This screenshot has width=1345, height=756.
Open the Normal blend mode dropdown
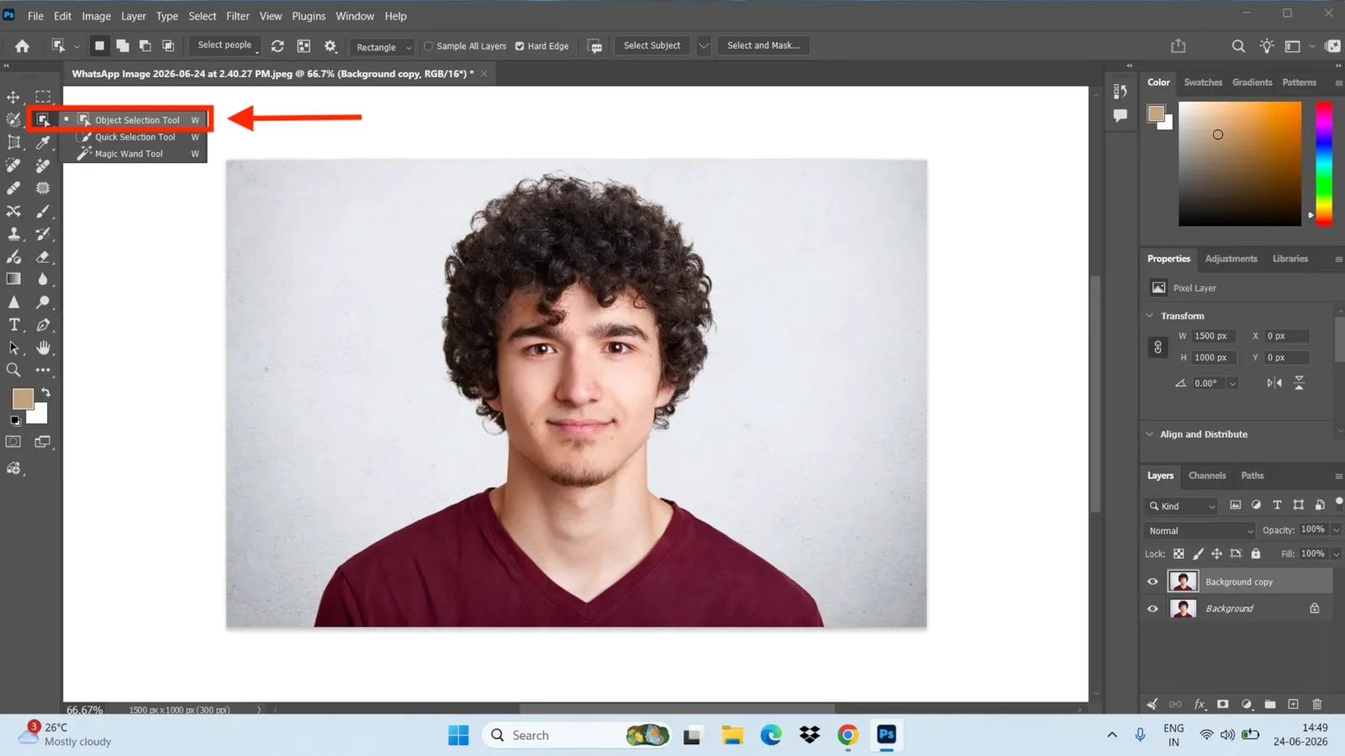[x=1200, y=531]
